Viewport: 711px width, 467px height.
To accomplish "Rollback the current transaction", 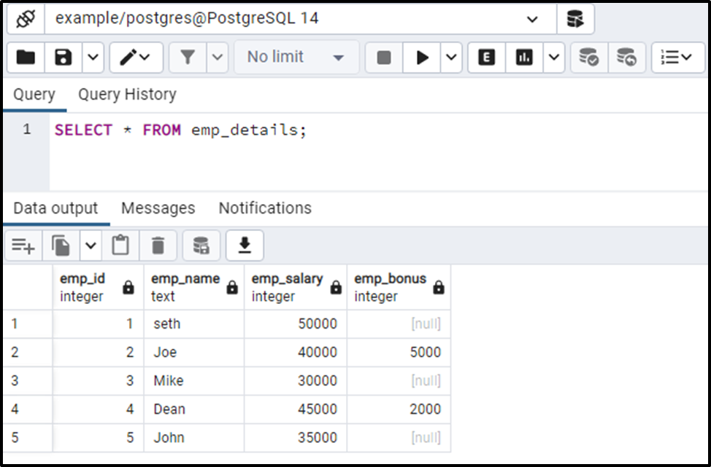I will [x=625, y=57].
